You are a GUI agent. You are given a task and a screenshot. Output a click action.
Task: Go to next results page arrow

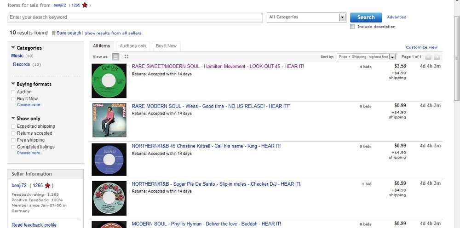tap(437, 57)
